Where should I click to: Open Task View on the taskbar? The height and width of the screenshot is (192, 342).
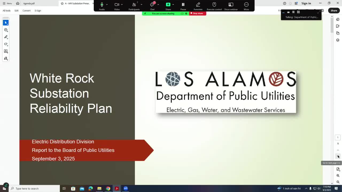click(x=64, y=189)
